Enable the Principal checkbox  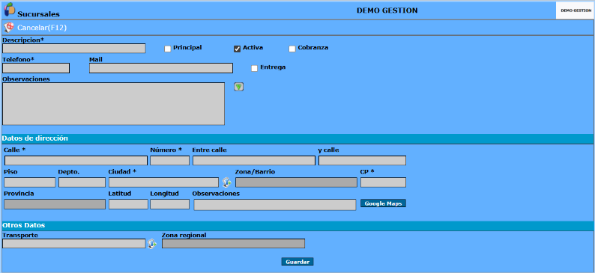pyautogui.click(x=167, y=49)
